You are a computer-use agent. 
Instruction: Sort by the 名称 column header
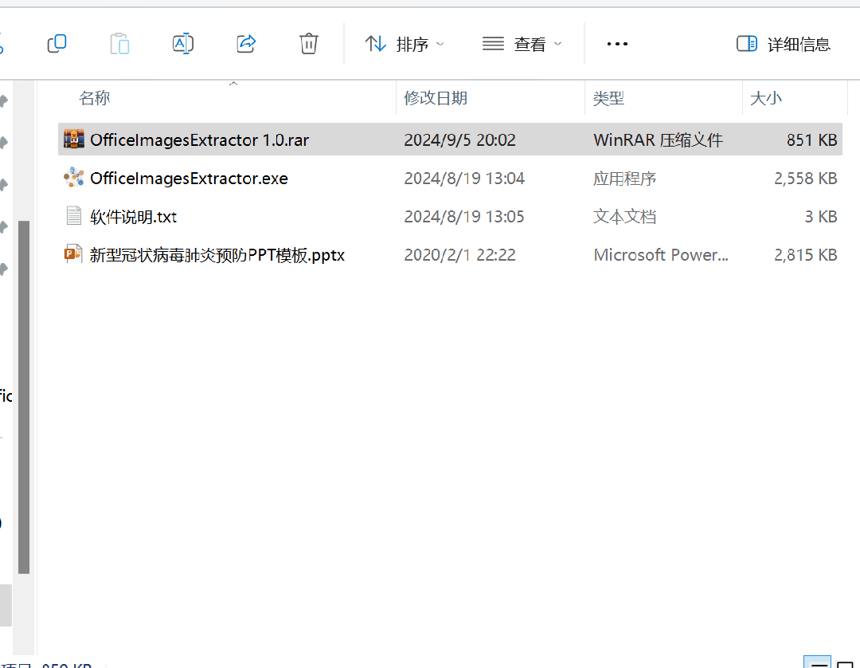(94, 98)
